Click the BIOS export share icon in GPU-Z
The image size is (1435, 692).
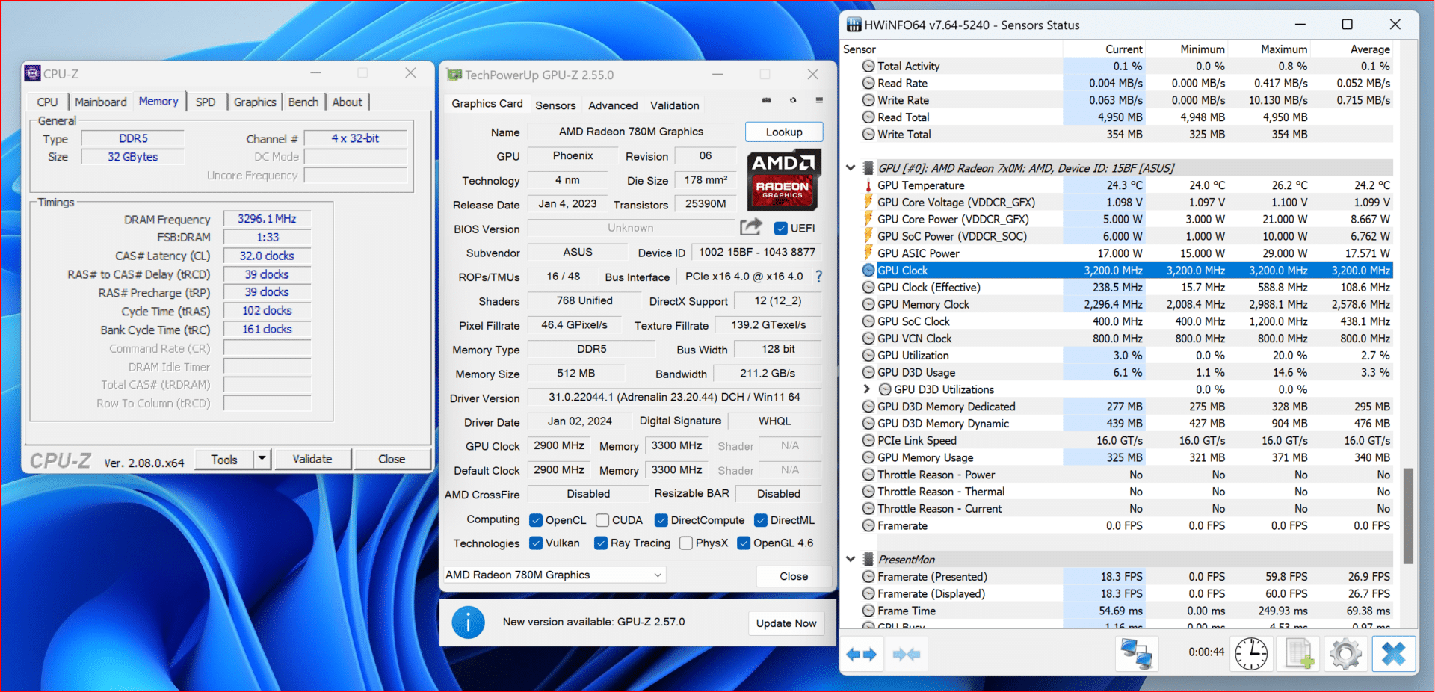tap(750, 227)
